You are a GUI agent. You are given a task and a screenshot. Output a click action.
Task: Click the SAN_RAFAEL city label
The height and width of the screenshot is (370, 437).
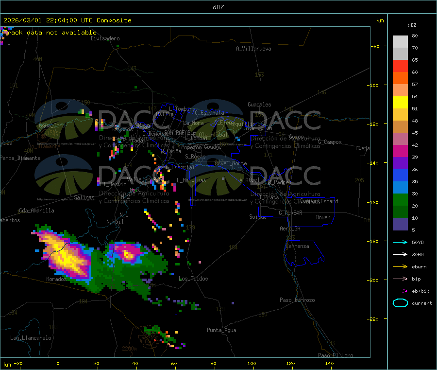click(x=178, y=132)
